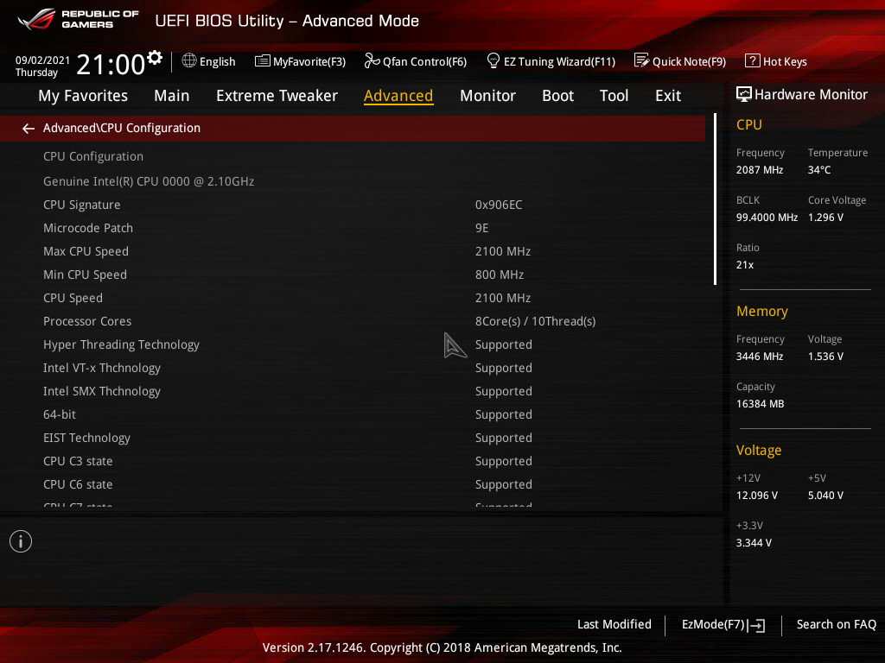Click Intel VT-x Thchnology label
Screen dimensions: 885x663
(102, 368)
